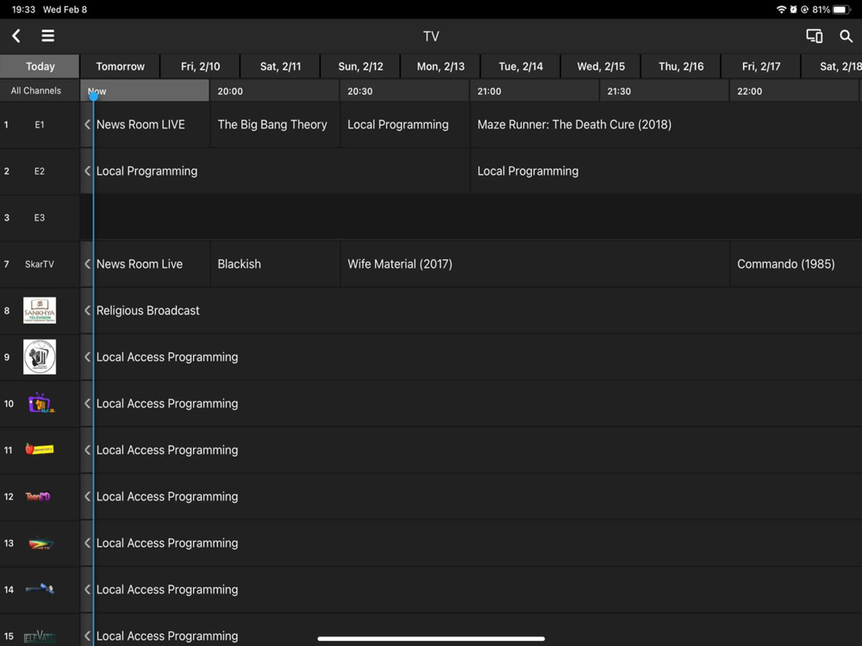The image size is (862, 646).
Task: Open E2 Local Programming at 21:00
Action: point(666,171)
